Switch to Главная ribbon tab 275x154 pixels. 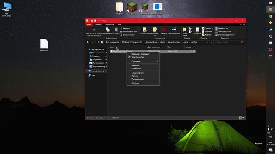click(98, 25)
